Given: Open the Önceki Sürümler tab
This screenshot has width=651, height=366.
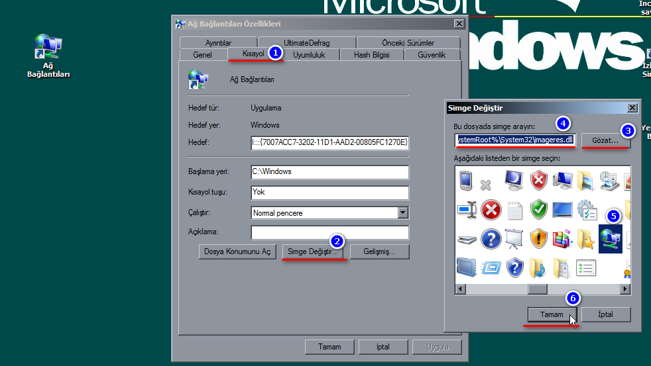Looking at the screenshot, I should [x=408, y=43].
